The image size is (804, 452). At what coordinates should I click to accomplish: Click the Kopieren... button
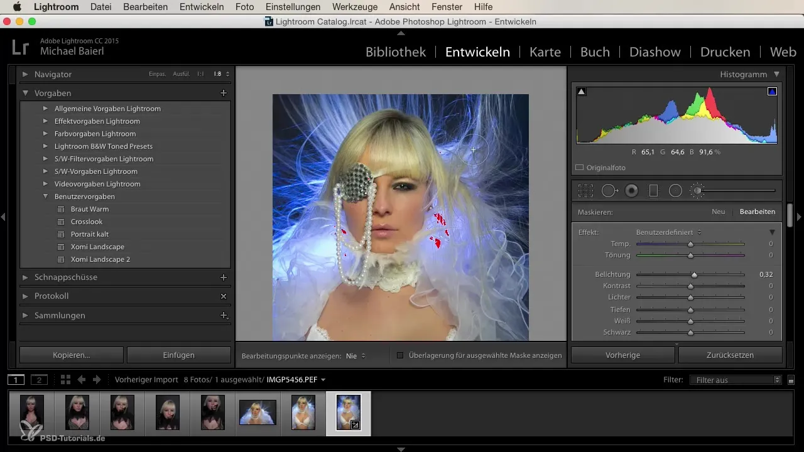[x=72, y=355]
